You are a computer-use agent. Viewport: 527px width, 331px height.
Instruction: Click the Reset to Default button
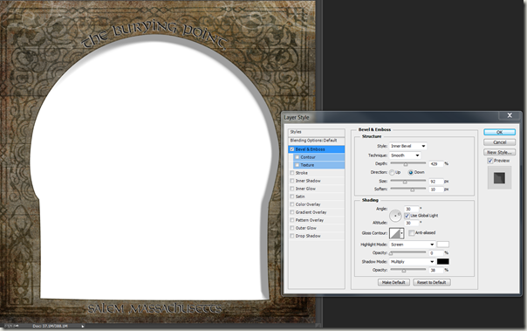(432, 282)
